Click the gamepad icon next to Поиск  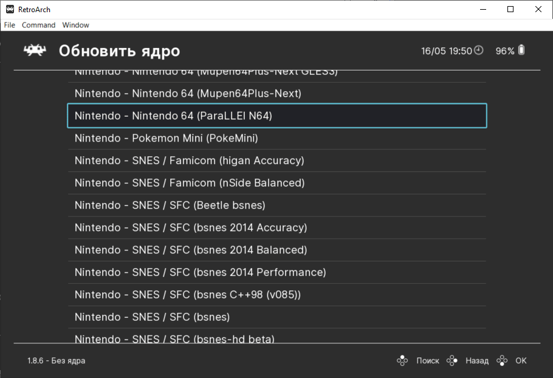click(x=402, y=361)
